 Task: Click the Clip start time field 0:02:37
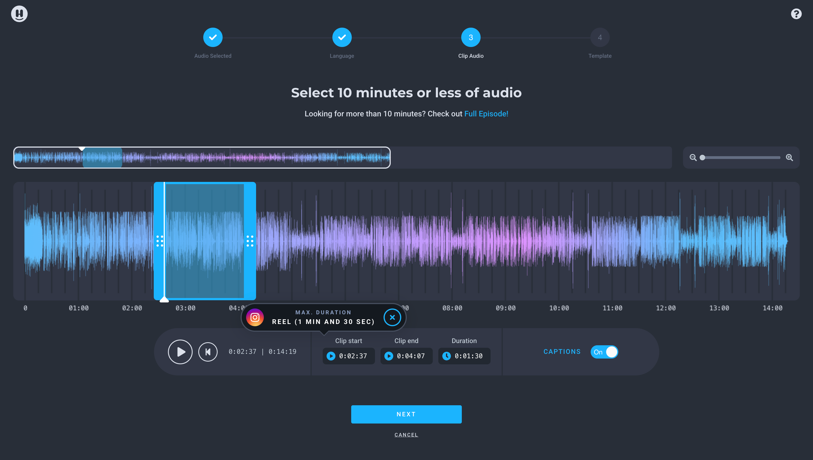click(x=348, y=356)
